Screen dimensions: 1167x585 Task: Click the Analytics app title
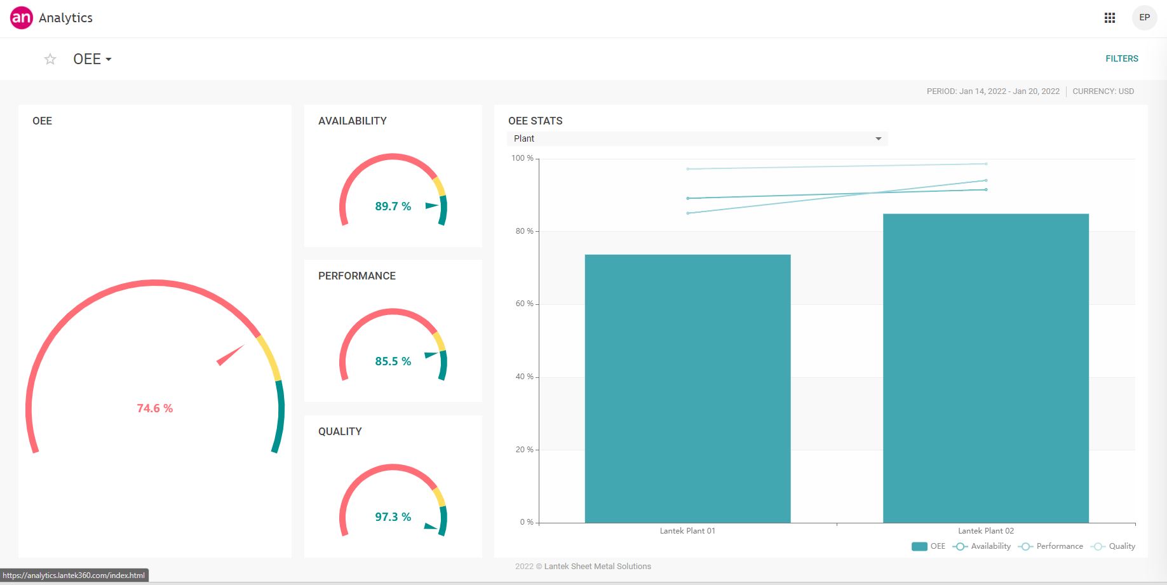(65, 18)
